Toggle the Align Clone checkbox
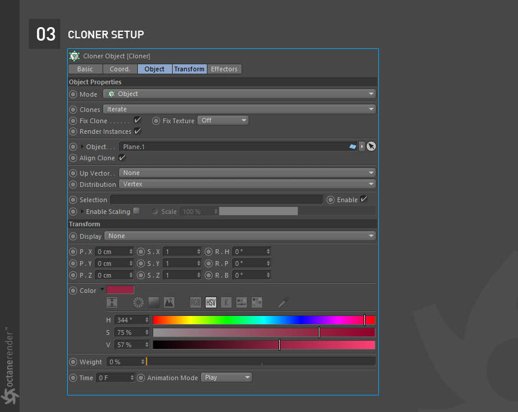The image size is (518, 412). point(122,157)
